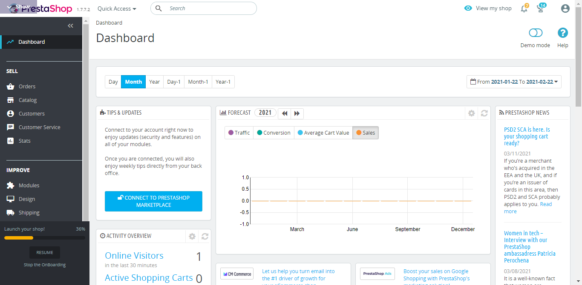The width and height of the screenshot is (582, 285).
Task: Click the Modules puzzle icon
Action: click(x=10, y=186)
